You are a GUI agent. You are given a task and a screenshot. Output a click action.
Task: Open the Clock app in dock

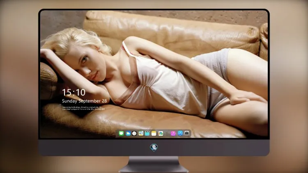pyautogui.click(x=134, y=134)
